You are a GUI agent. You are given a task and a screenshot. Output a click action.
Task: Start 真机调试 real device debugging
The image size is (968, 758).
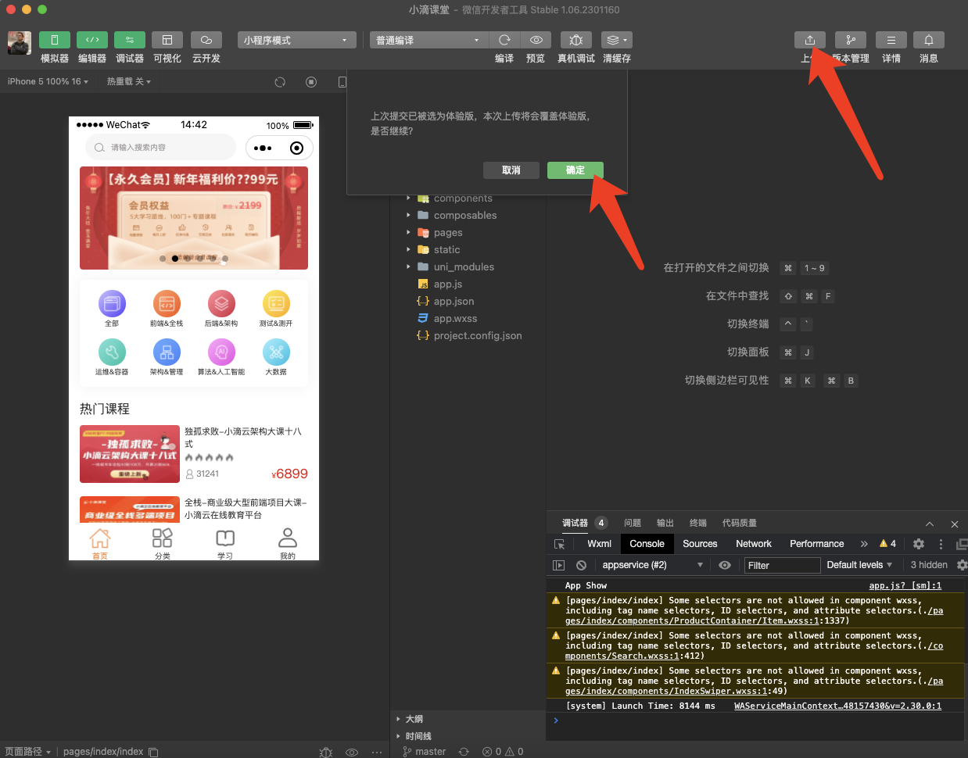(x=575, y=40)
